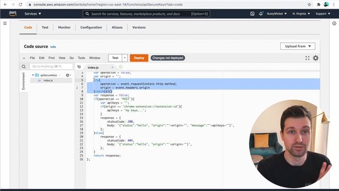Open the View menu in editor
Screen dimensions: 339x191
tap(62, 58)
